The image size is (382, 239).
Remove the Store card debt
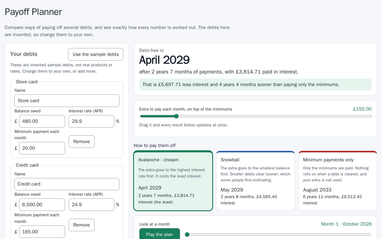click(x=81, y=142)
